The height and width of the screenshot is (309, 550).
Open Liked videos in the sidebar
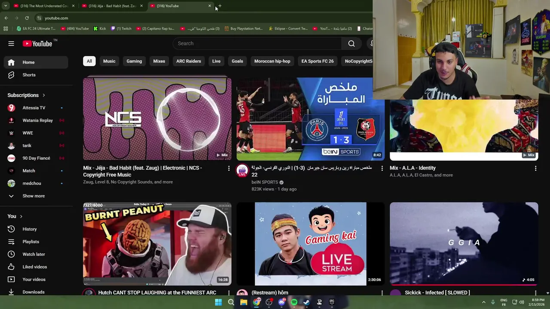point(36,267)
